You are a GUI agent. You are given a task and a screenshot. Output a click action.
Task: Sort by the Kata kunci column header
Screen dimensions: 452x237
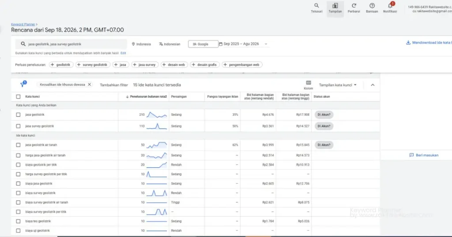click(32, 96)
